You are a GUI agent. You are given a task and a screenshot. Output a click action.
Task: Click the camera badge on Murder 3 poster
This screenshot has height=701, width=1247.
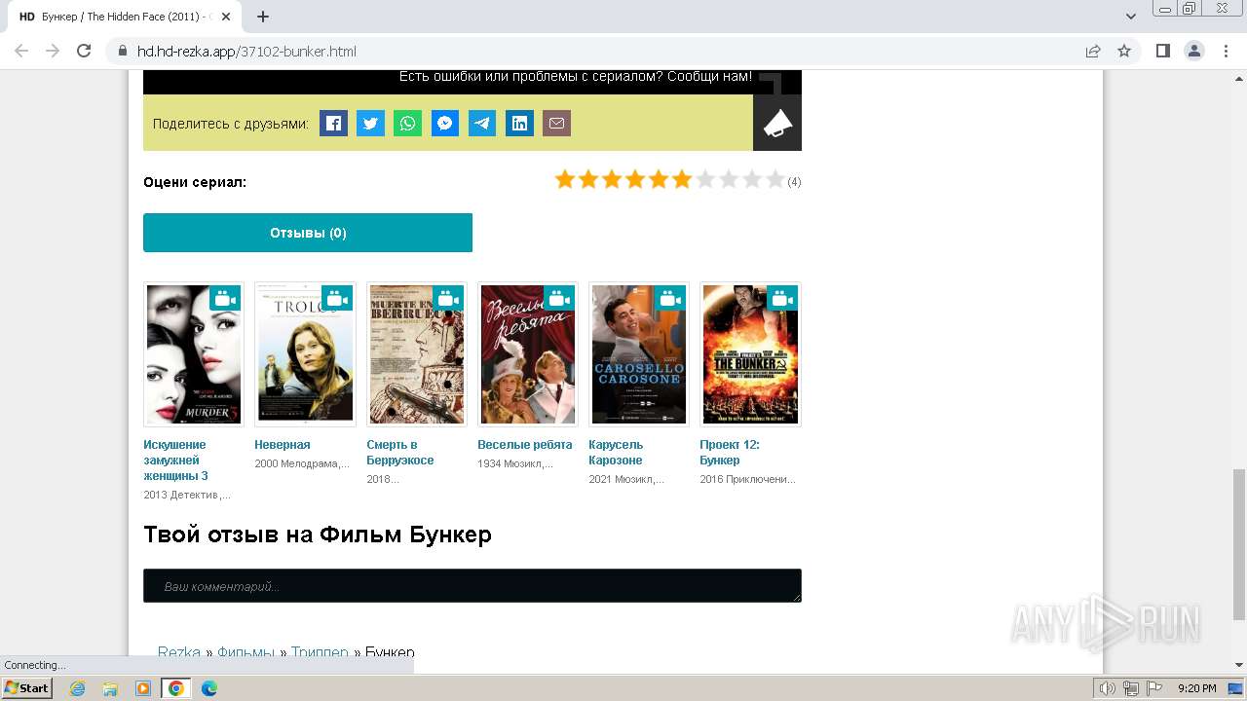[226, 299]
